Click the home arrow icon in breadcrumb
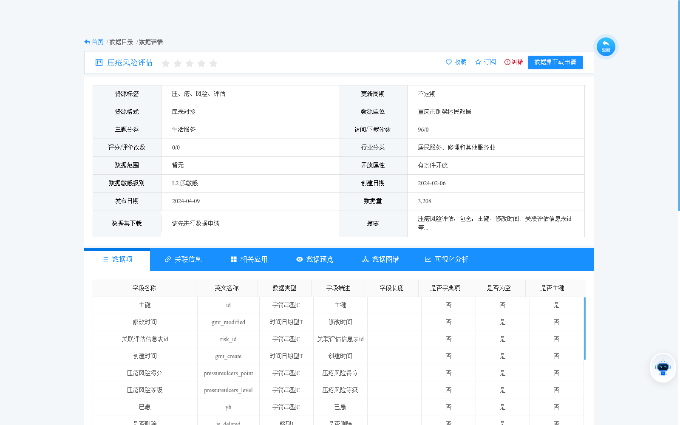 tap(87, 42)
